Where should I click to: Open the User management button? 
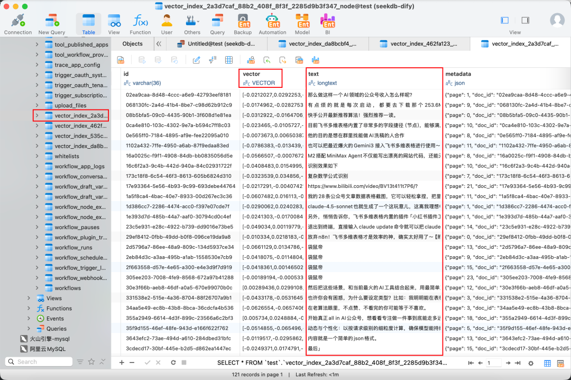pos(167,24)
